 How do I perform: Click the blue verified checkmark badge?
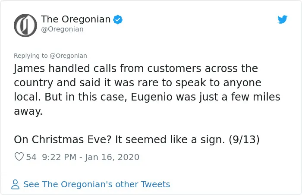tap(118, 19)
